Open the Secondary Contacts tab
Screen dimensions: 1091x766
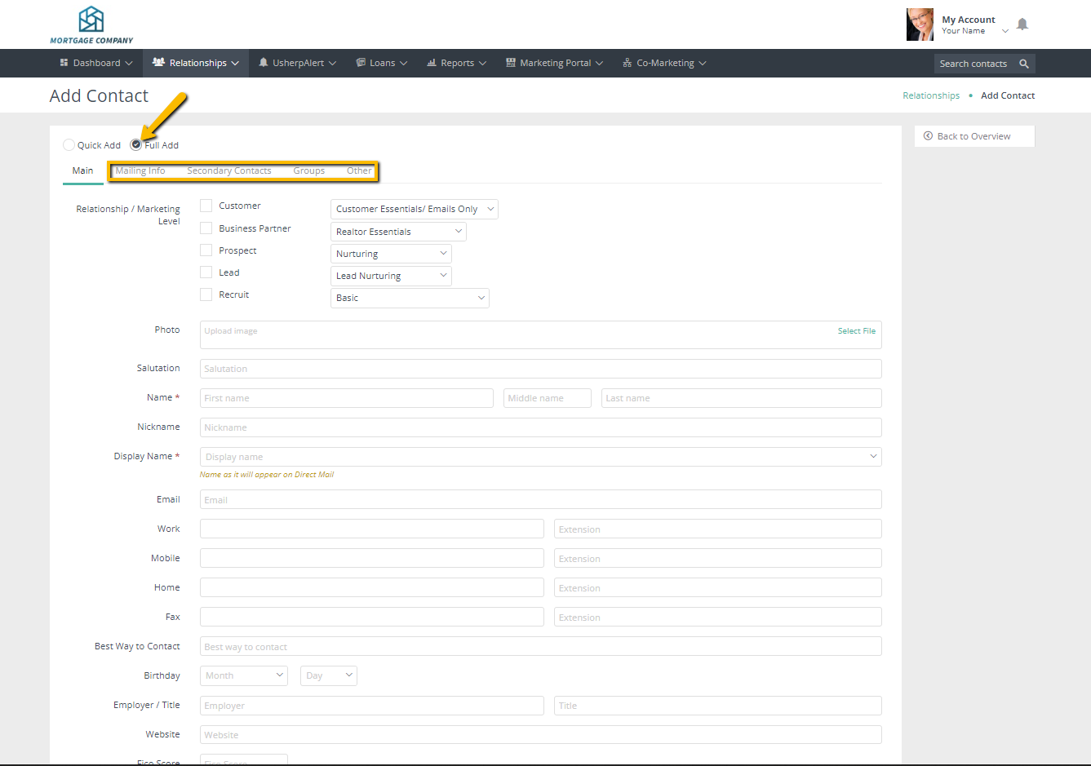point(228,170)
